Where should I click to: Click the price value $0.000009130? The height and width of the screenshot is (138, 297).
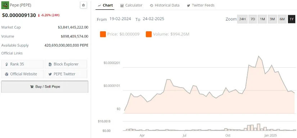[19, 15]
